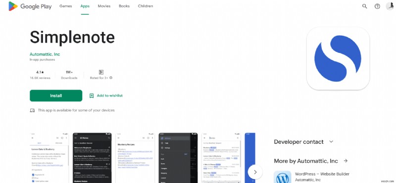Viewport: 396px width, 183px height.
Task: Open the Lemon Cake & Blueberry screenshot
Action: pyautogui.click(x=49, y=158)
